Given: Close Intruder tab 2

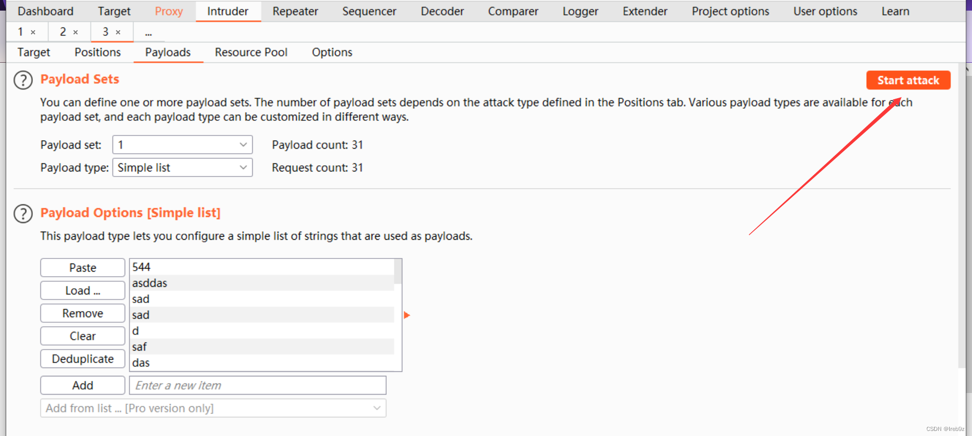Looking at the screenshot, I should coord(75,32).
